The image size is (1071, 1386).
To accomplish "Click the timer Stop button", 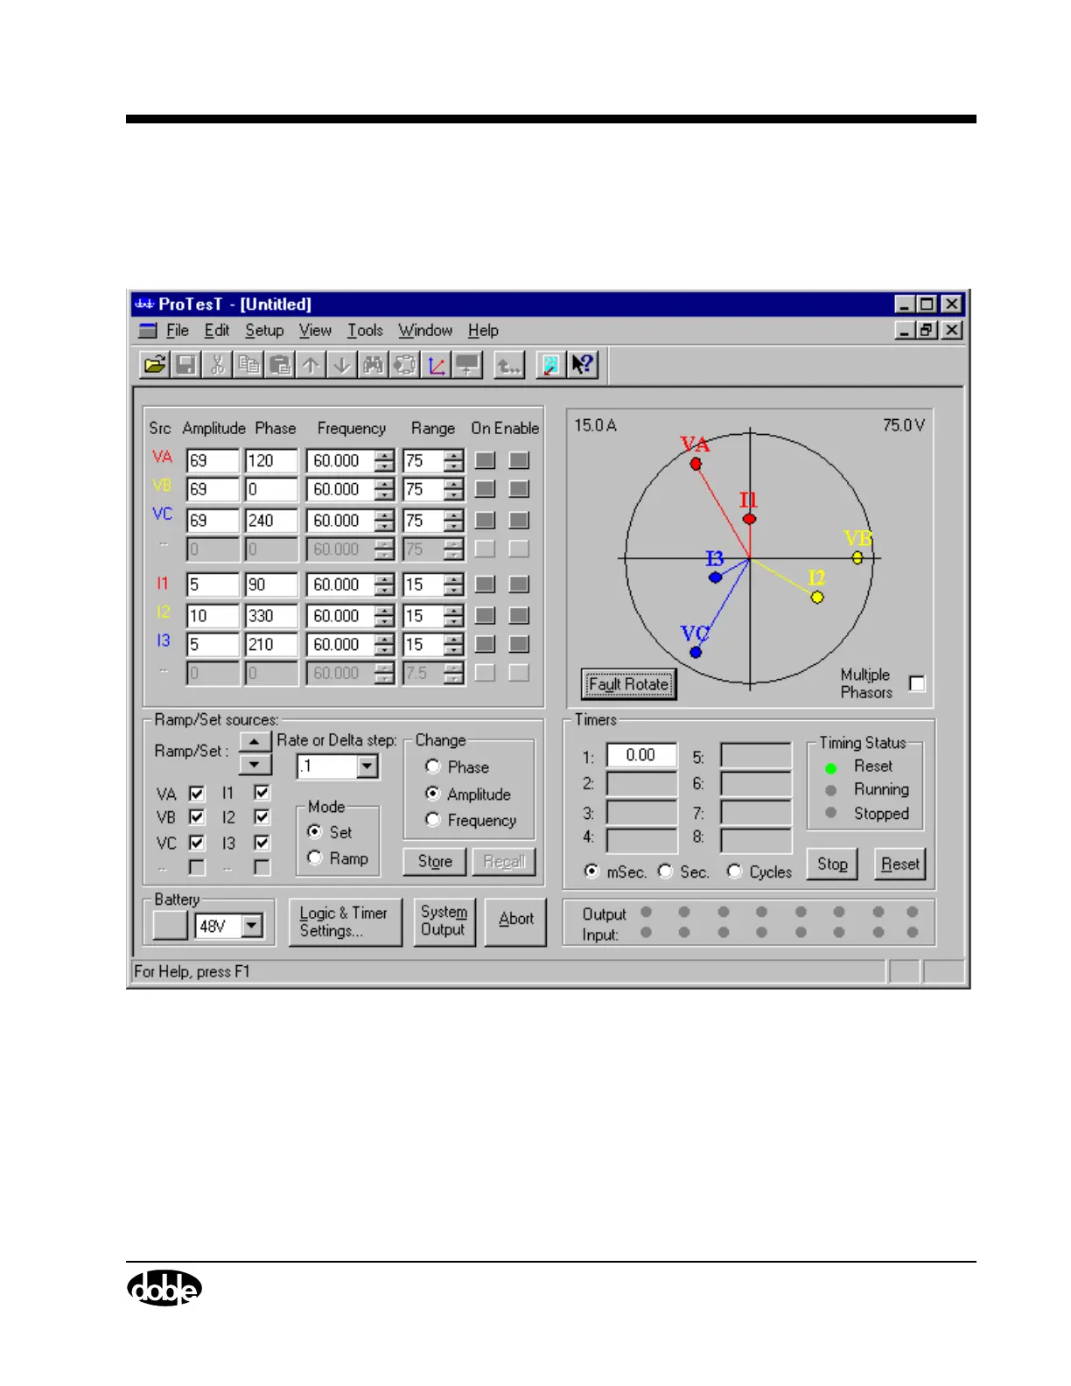I will [832, 864].
